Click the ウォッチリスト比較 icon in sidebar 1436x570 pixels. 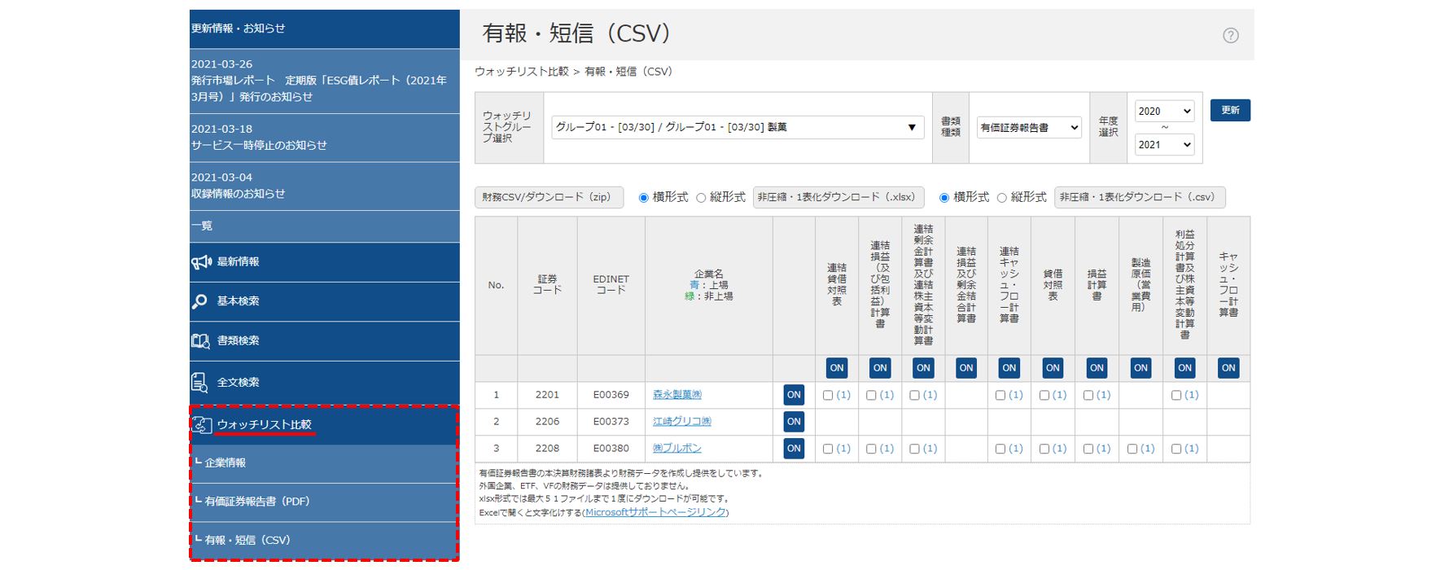click(x=201, y=425)
